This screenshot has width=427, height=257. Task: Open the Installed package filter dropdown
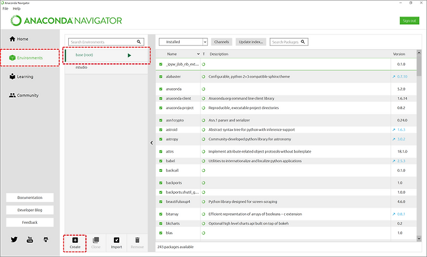(x=183, y=42)
